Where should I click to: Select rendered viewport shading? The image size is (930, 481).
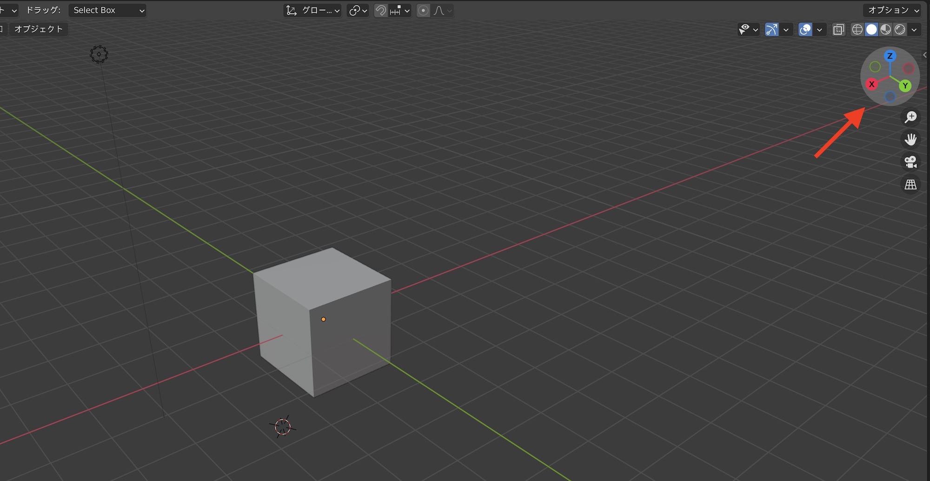pos(900,30)
